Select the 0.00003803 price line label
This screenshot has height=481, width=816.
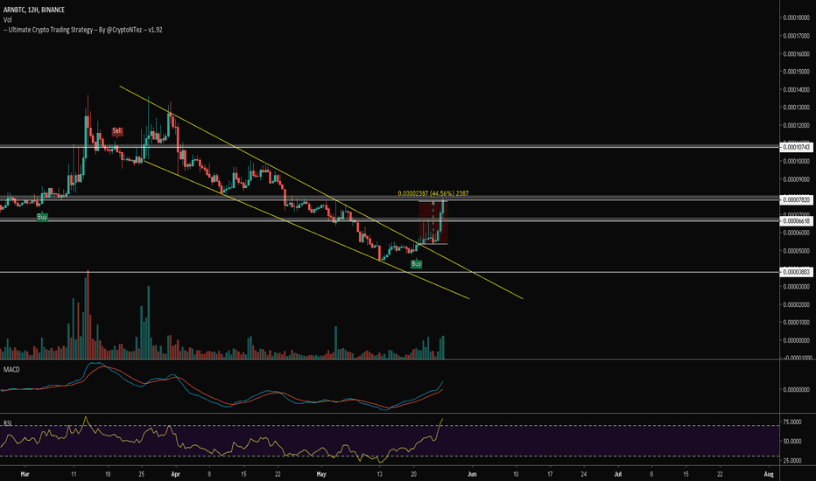pos(796,272)
